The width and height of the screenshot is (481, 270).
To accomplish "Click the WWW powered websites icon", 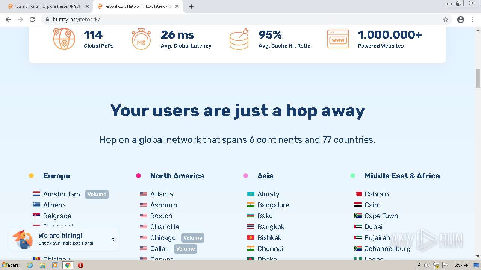I will point(338,39).
